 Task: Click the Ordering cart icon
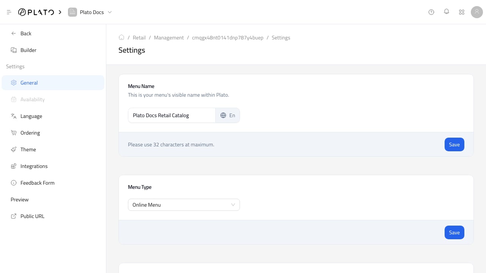click(14, 133)
